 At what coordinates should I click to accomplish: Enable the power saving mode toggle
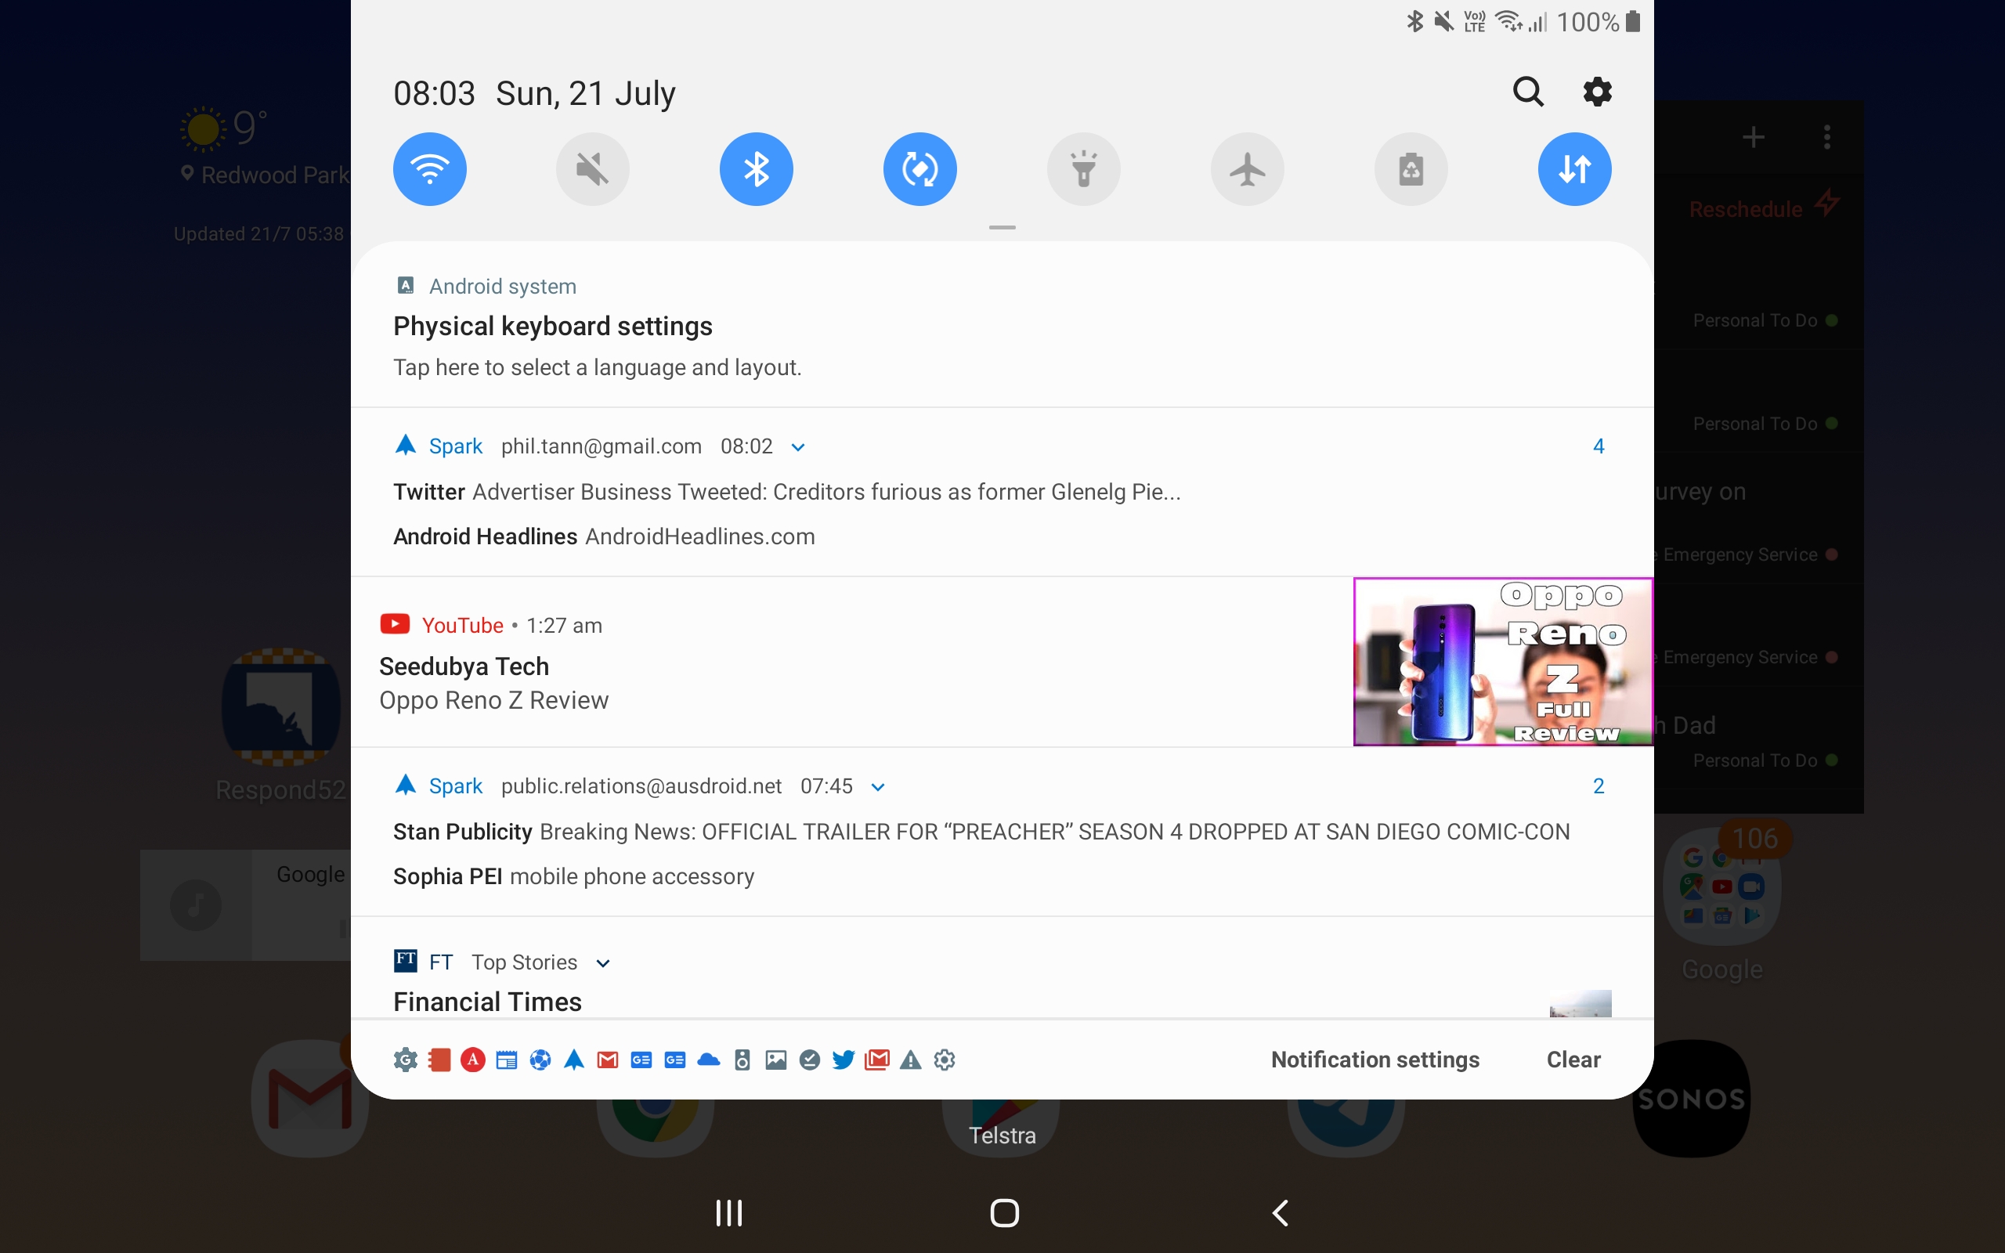(1411, 169)
